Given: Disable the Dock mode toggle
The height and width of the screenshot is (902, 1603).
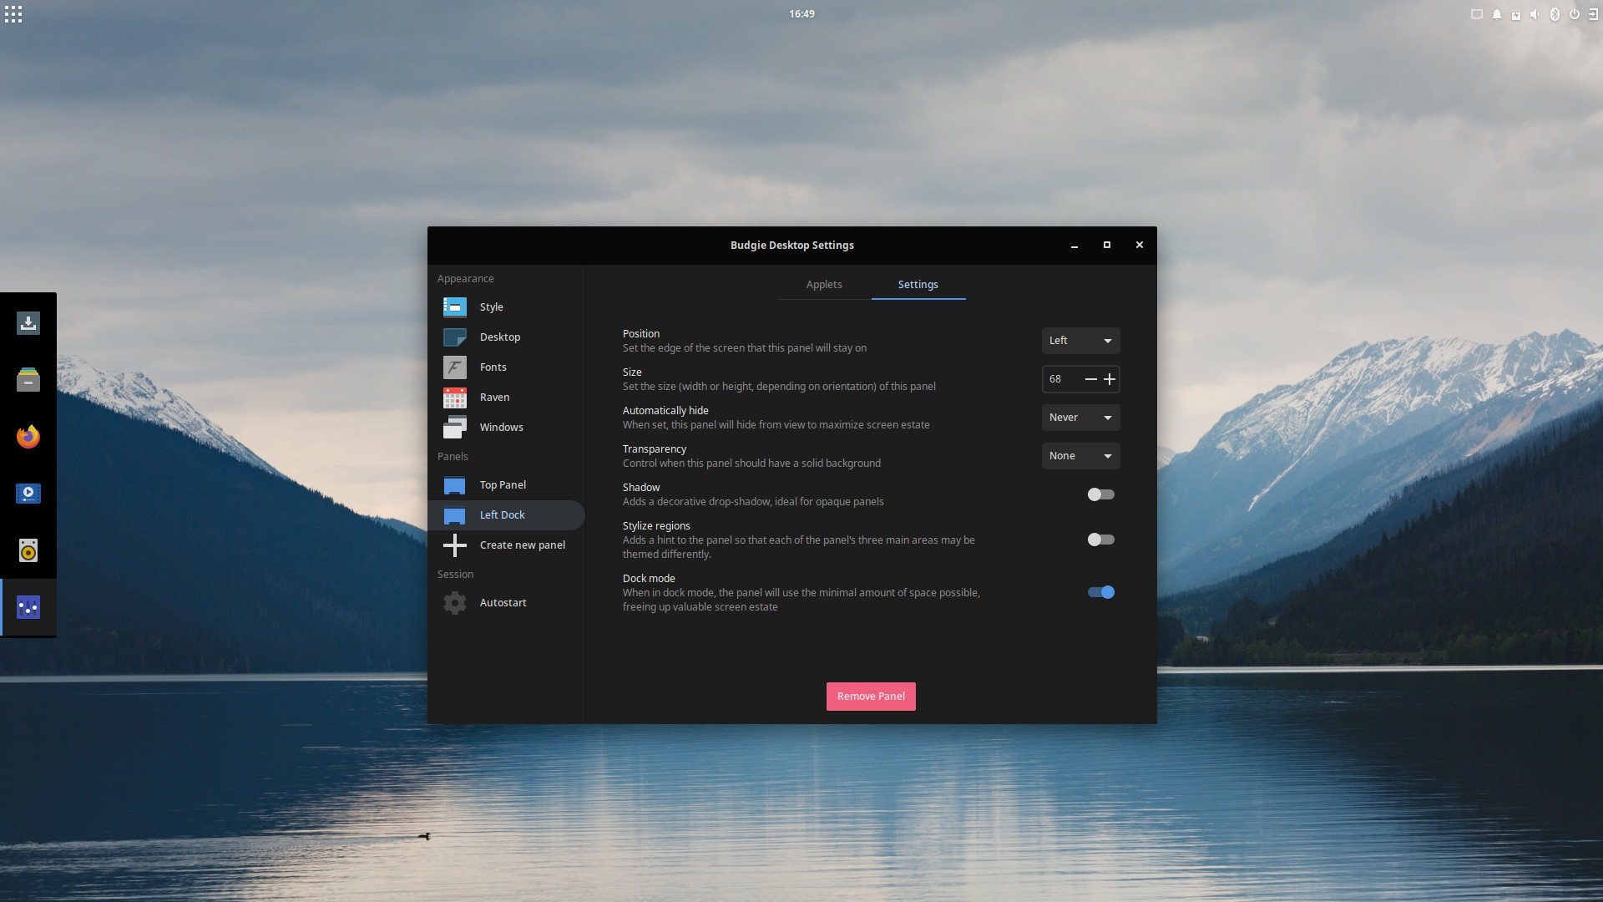Looking at the screenshot, I should pyautogui.click(x=1100, y=591).
